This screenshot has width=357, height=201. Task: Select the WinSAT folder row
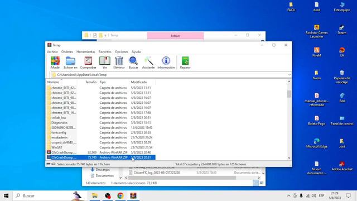tap(101, 147)
